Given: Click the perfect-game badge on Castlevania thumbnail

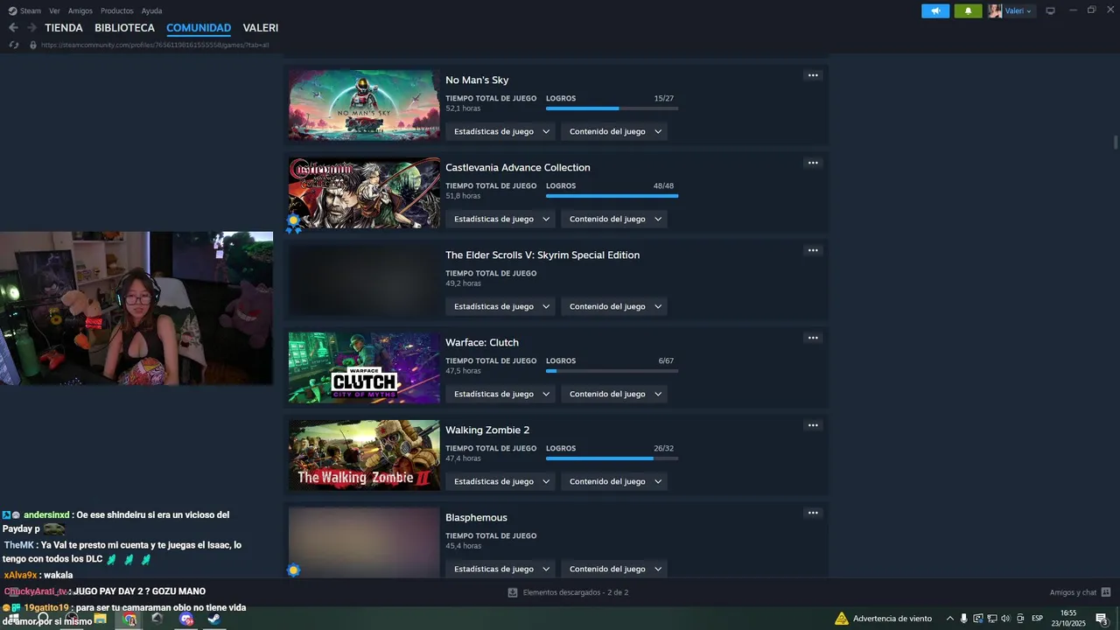Looking at the screenshot, I should (x=294, y=222).
